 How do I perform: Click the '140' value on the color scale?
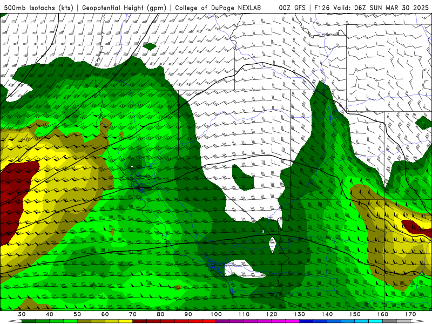pyautogui.click(x=327, y=314)
